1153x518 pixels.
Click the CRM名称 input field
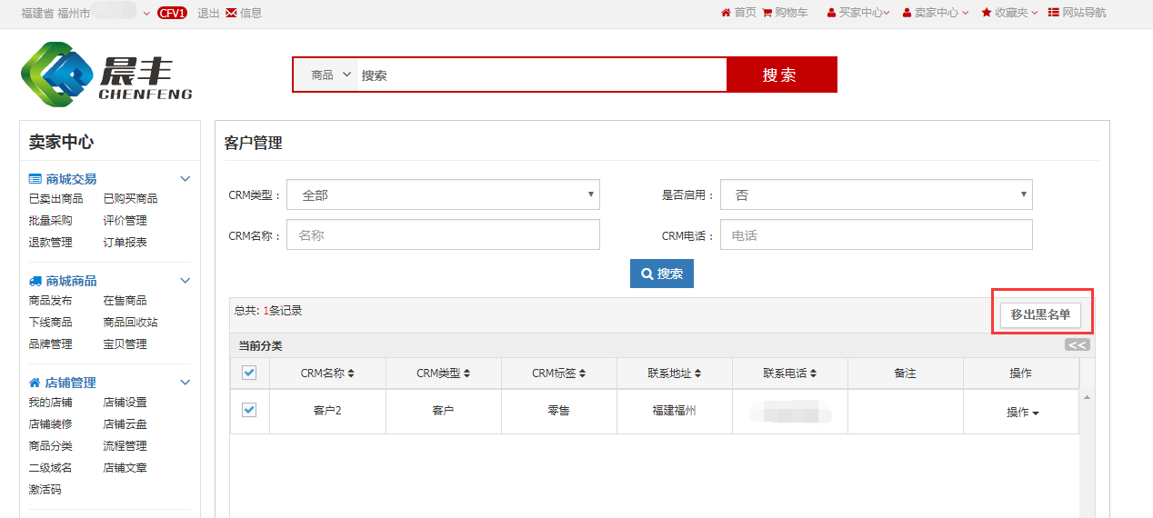click(443, 234)
